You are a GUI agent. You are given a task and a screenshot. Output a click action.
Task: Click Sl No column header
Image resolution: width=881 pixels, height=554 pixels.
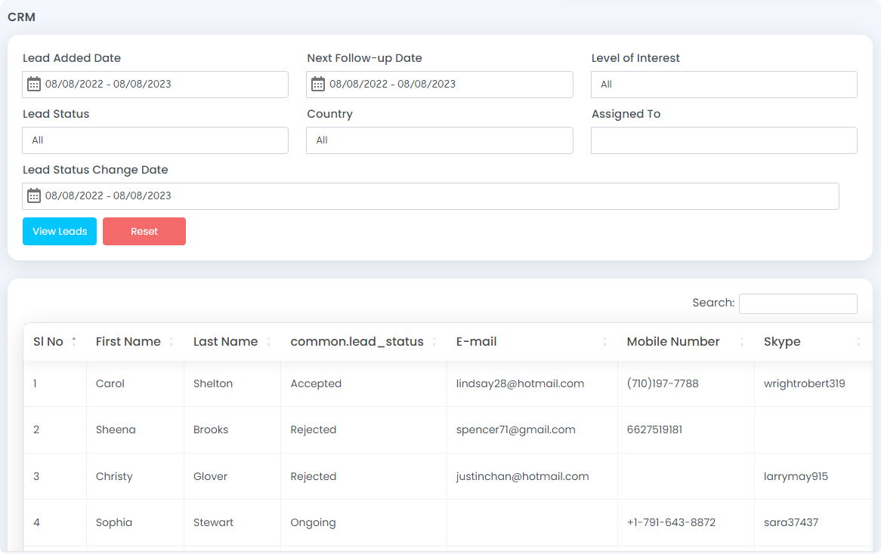pyautogui.click(x=48, y=341)
